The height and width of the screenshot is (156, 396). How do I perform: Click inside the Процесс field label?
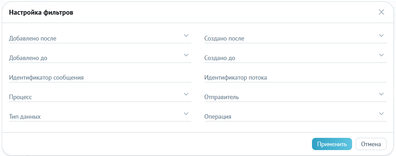point(21,97)
